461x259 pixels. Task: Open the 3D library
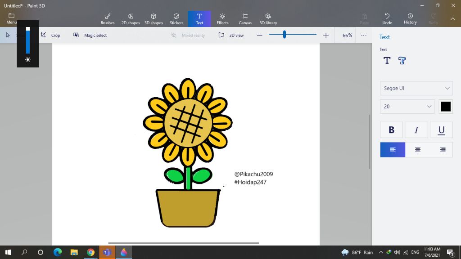[x=268, y=19]
